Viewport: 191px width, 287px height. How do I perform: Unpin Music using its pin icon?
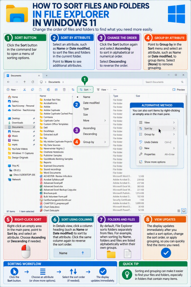point(34,136)
